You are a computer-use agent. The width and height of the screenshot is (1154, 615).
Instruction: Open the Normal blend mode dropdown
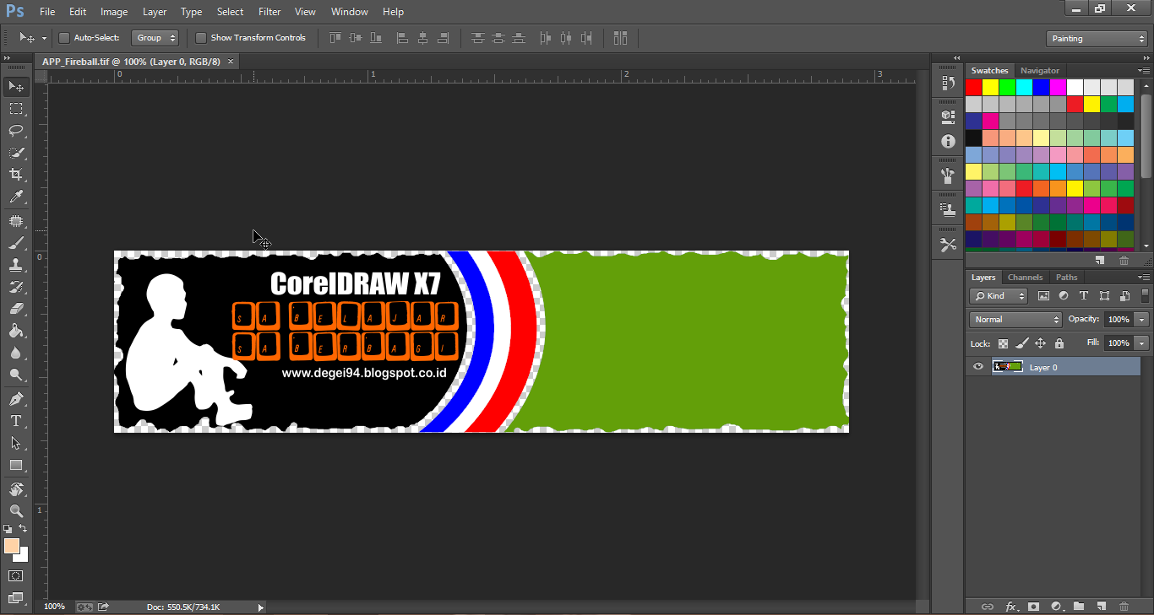1015,320
